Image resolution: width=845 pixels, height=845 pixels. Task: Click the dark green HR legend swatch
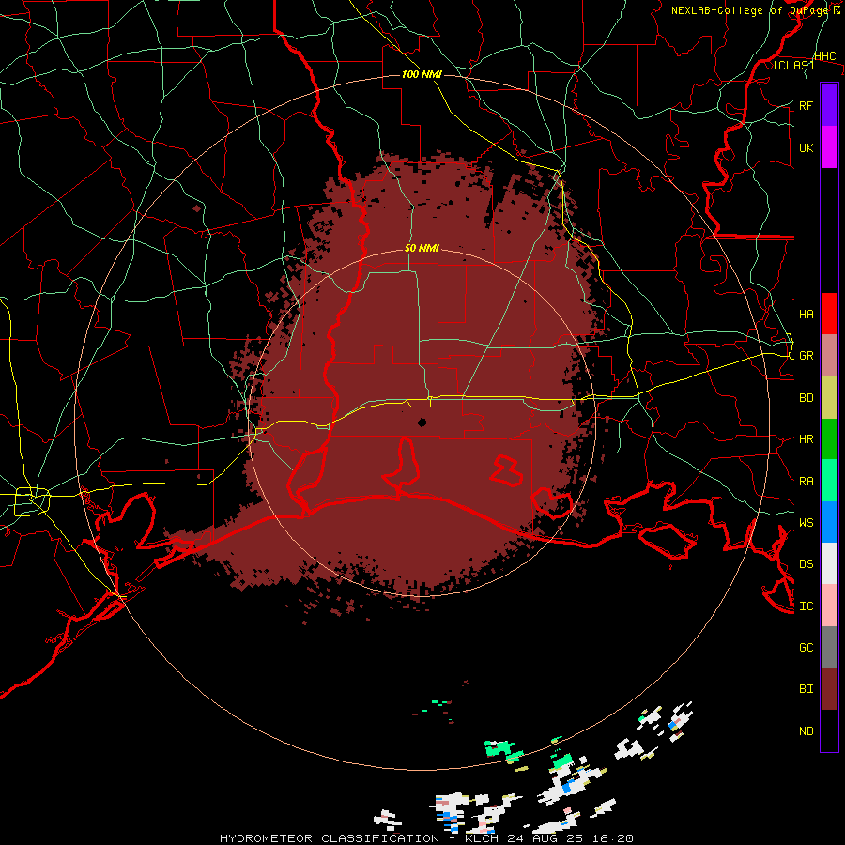[x=829, y=439]
